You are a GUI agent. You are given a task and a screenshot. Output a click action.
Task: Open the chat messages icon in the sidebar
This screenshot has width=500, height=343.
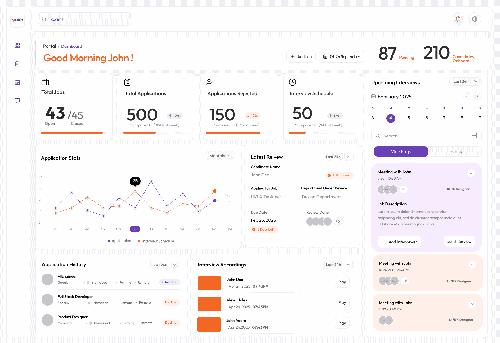click(17, 101)
